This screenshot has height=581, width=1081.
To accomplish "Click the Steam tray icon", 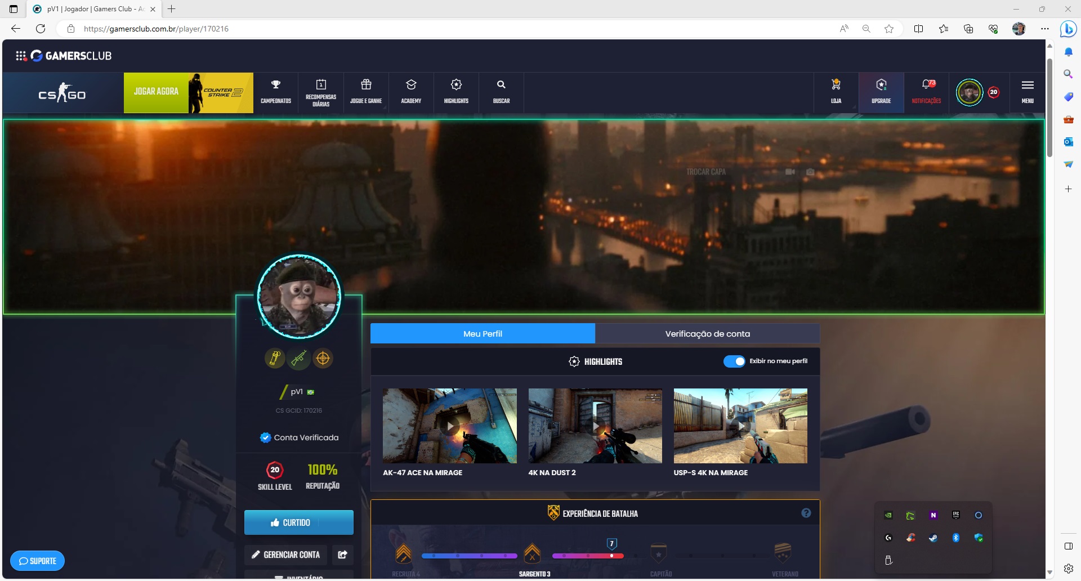I will click(933, 538).
